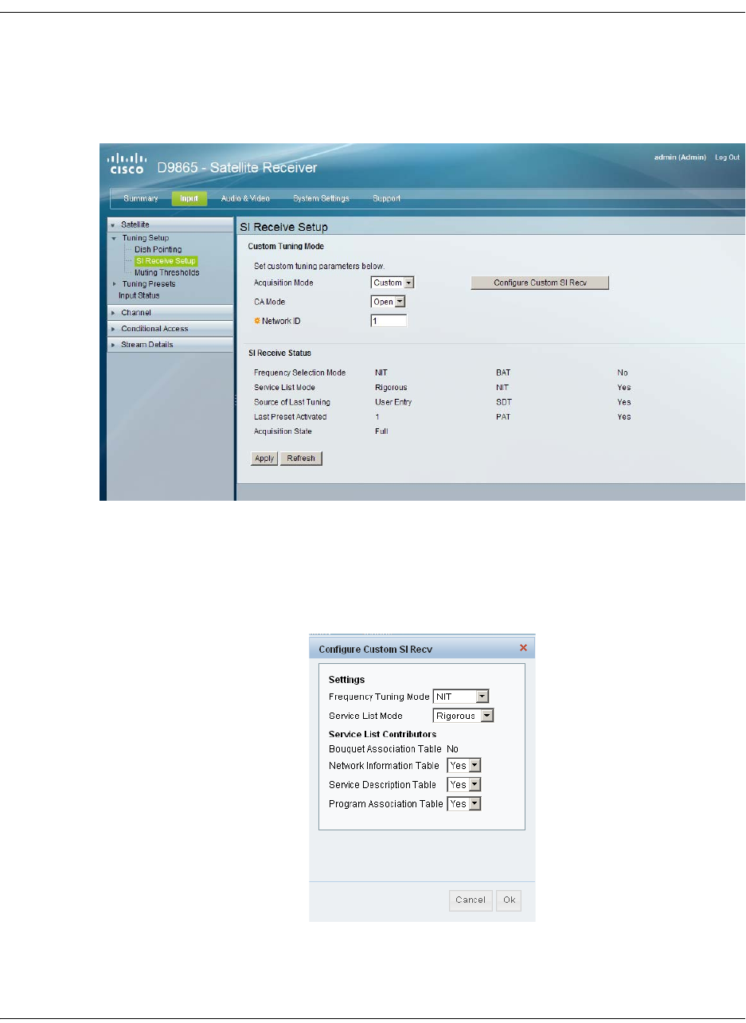The height and width of the screenshot is (1023, 746).
Task: Expand the Stream Details section
Action: click(x=170, y=345)
